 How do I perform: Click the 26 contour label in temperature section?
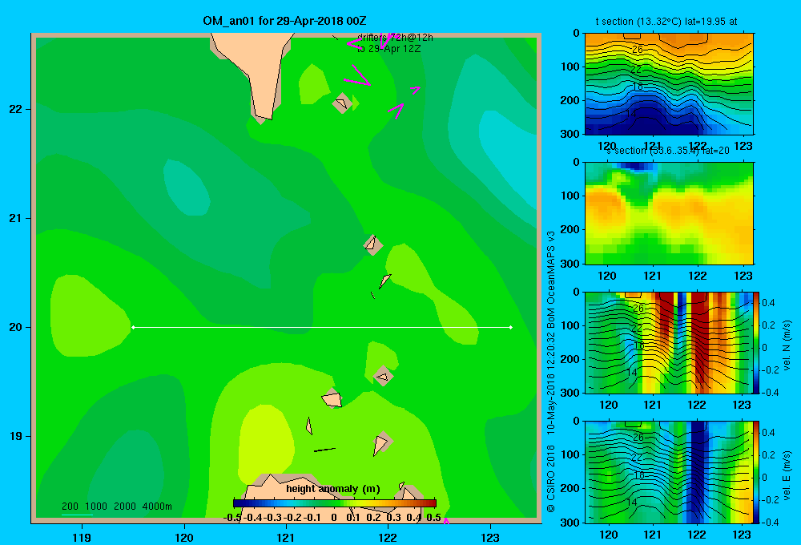point(638,50)
